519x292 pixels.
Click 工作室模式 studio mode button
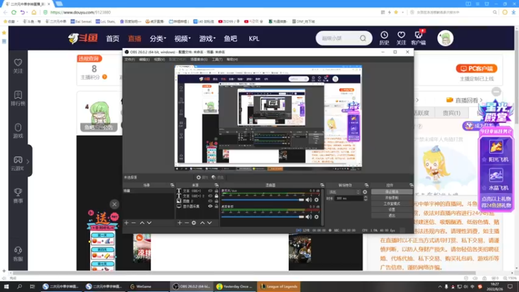click(392, 204)
